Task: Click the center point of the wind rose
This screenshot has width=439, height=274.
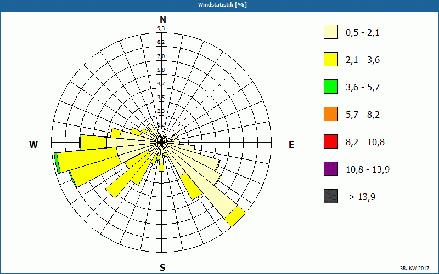Action: pos(161,142)
